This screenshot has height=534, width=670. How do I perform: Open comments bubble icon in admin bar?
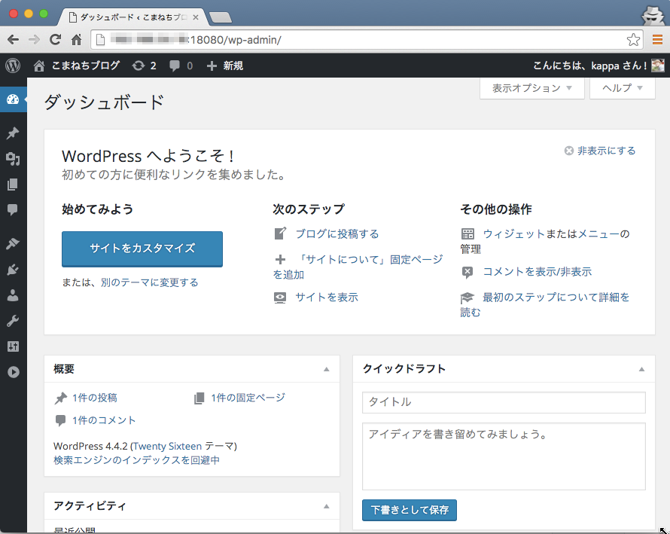click(175, 66)
